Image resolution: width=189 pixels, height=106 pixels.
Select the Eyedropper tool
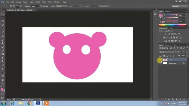pyautogui.click(x=3, y=32)
